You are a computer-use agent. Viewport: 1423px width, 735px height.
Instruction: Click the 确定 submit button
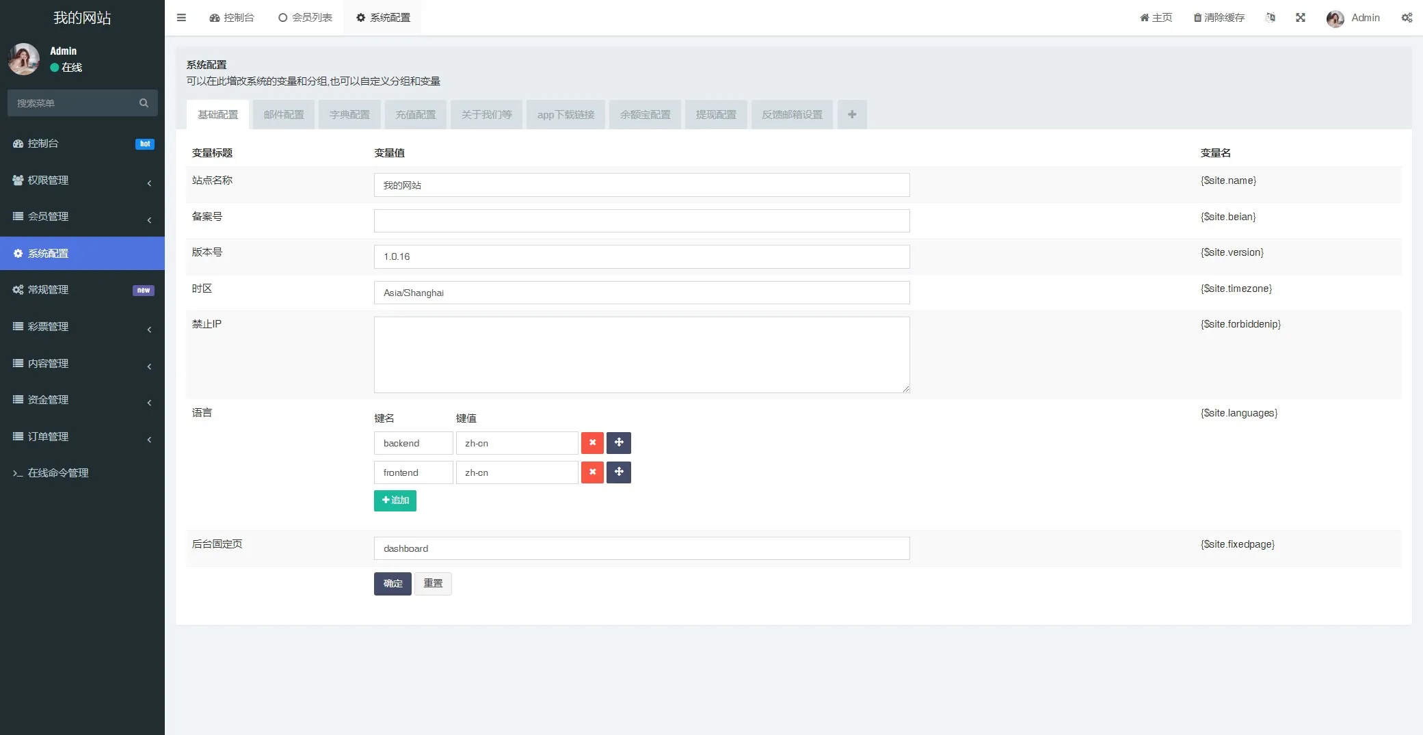point(393,584)
